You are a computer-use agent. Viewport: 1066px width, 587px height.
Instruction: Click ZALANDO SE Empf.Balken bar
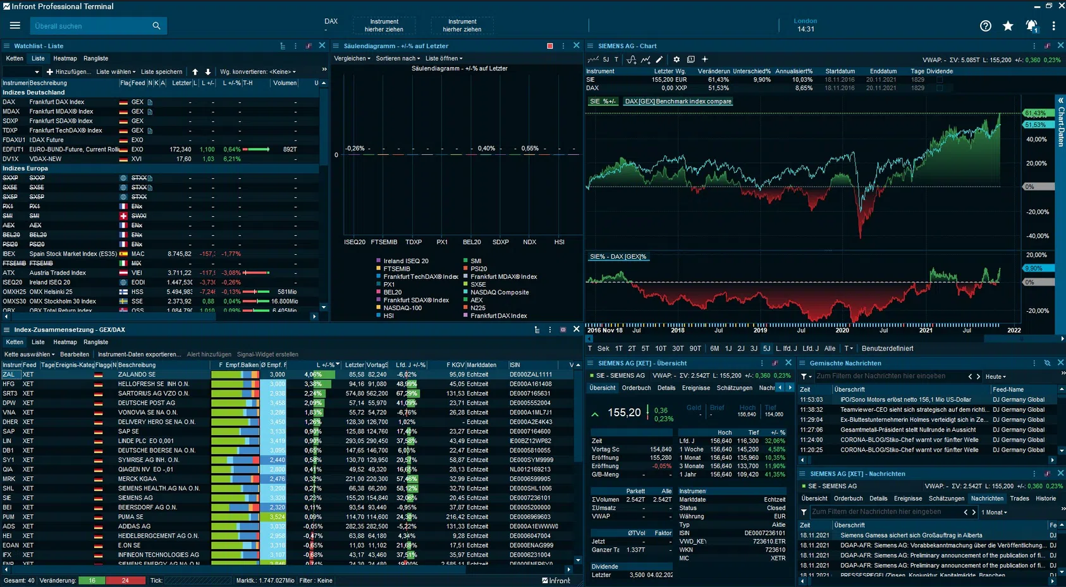point(235,374)
